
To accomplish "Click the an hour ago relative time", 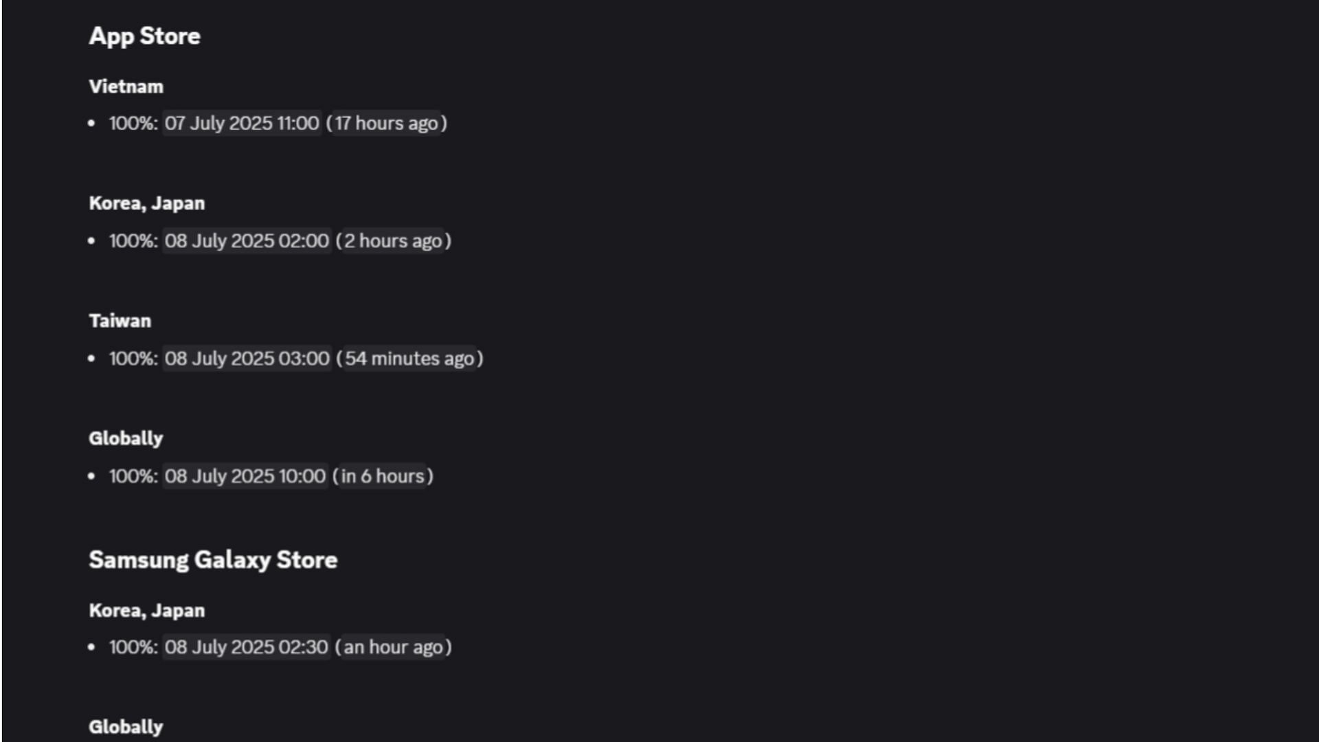I will click(393, 647).
